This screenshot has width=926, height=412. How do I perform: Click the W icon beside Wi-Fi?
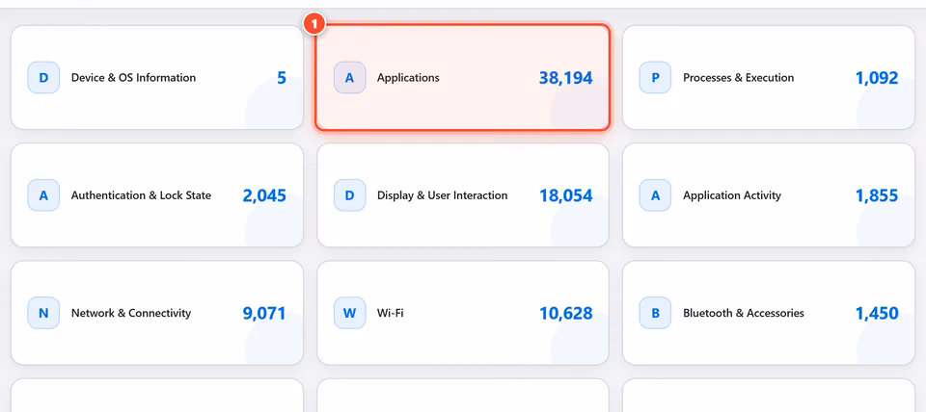349,313
